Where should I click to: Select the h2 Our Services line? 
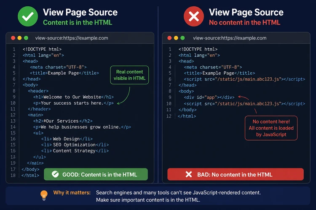pos(63,121)
